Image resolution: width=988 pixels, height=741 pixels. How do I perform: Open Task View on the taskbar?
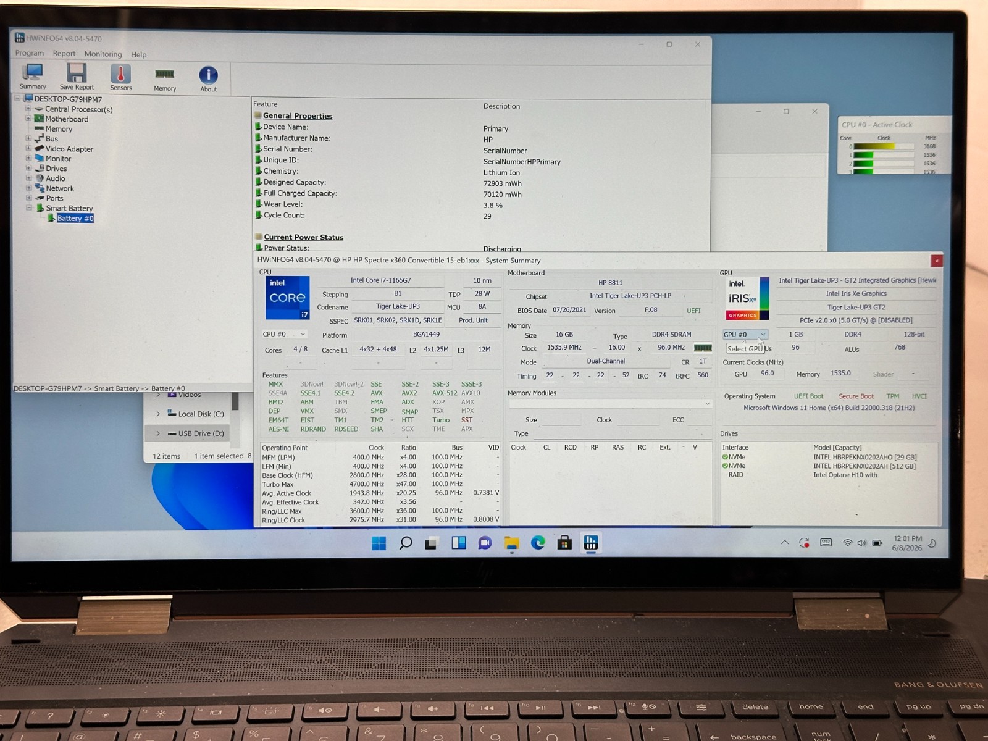coord(432,543)
